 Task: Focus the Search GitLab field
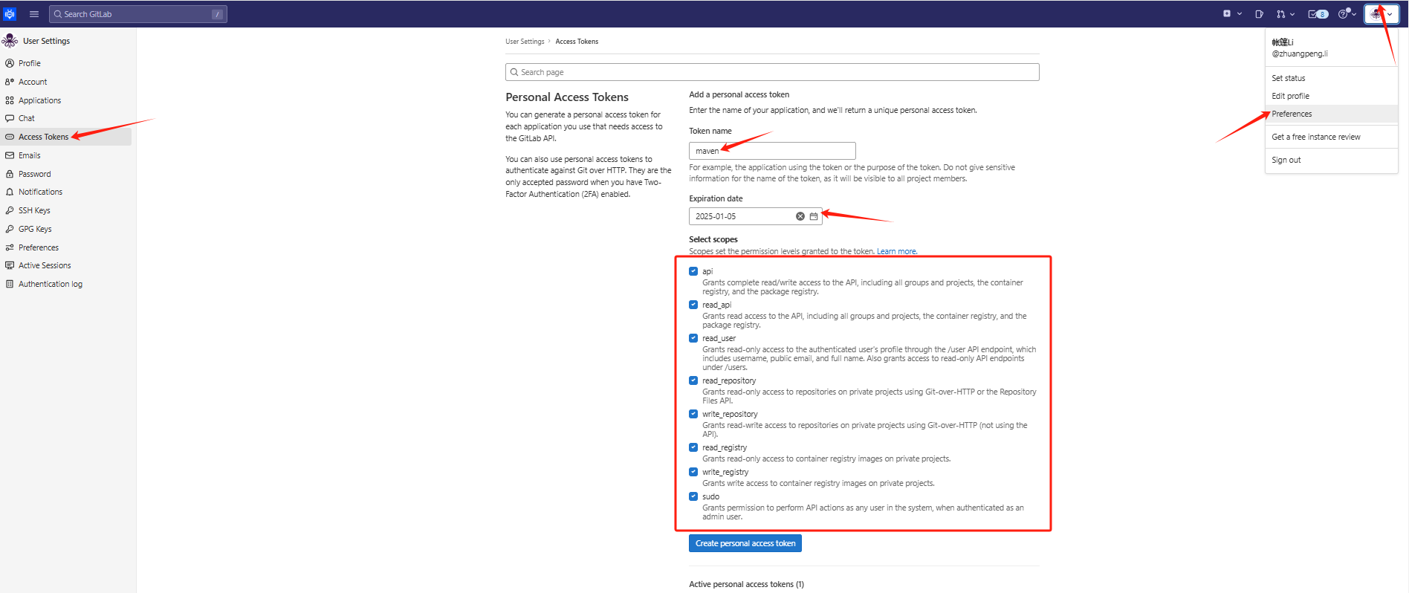pyautogui.click(x=138, y=14)
